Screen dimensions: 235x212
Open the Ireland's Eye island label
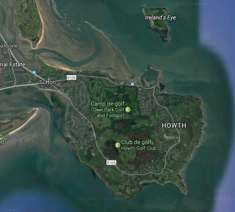click(x=160, y=17)
